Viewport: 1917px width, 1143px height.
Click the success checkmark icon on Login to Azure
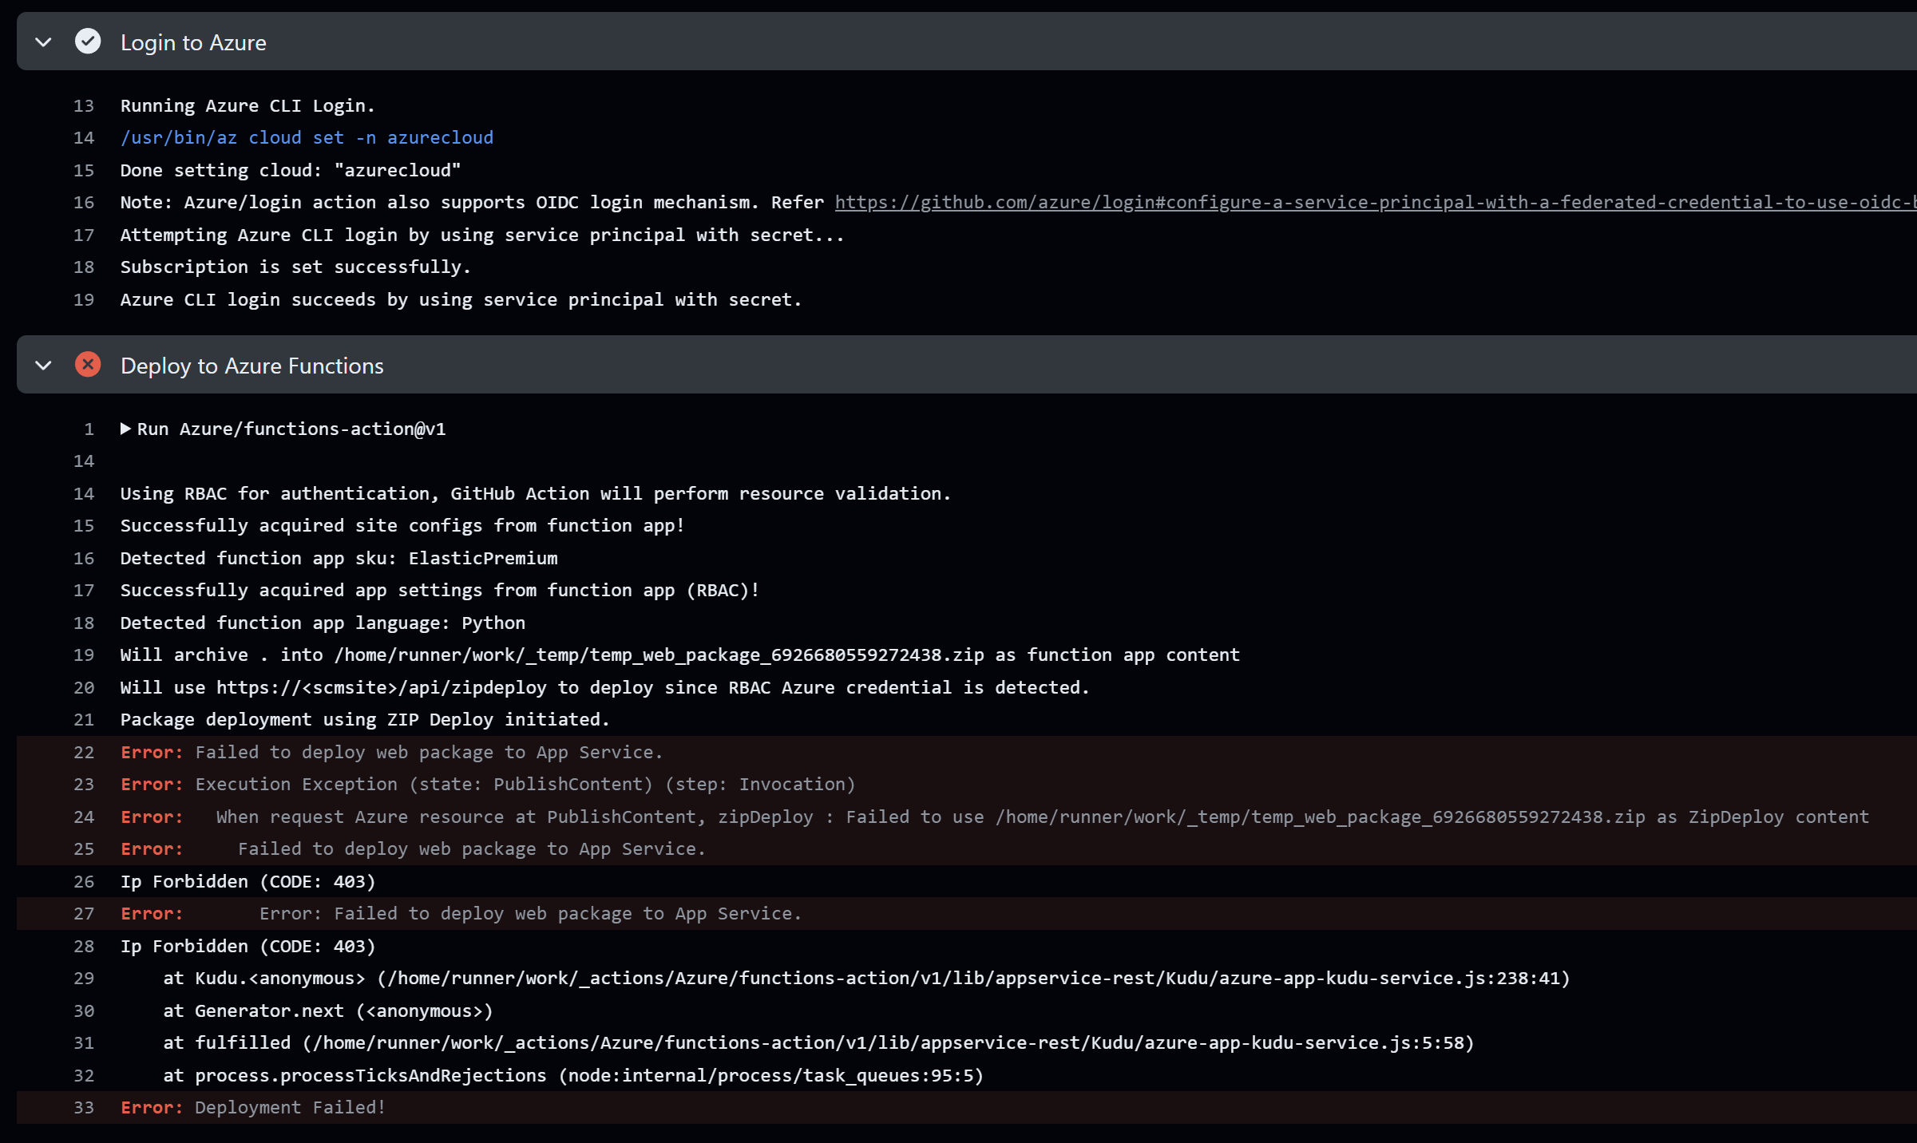point(88,42)
